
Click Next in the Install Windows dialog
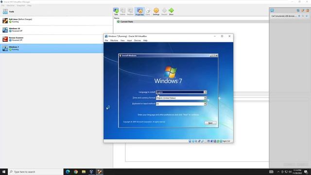point(210,123)
